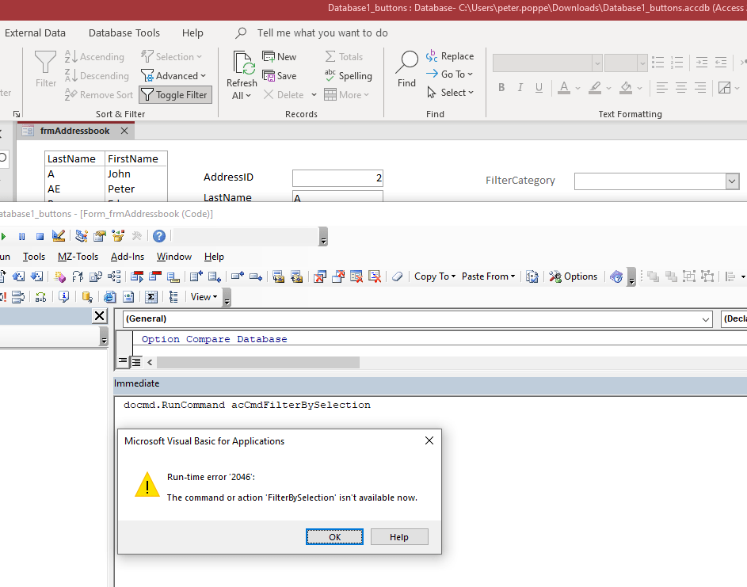Enable bold text formatting
This screenshot has width=747, height=587.
click(501, 87)
